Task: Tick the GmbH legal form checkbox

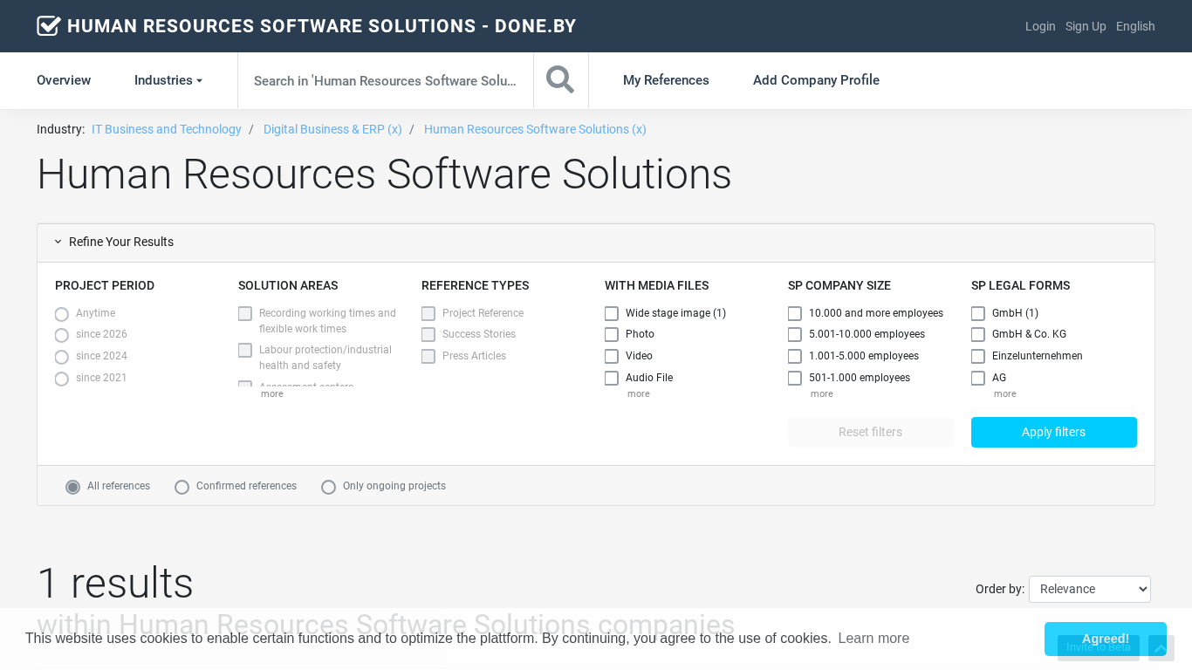Action: tap(978, 313)
